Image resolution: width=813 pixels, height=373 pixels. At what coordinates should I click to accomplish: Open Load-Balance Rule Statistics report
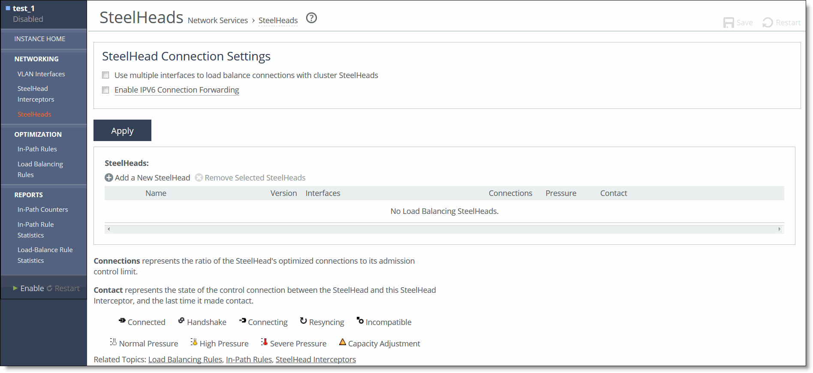click(45, 255)
